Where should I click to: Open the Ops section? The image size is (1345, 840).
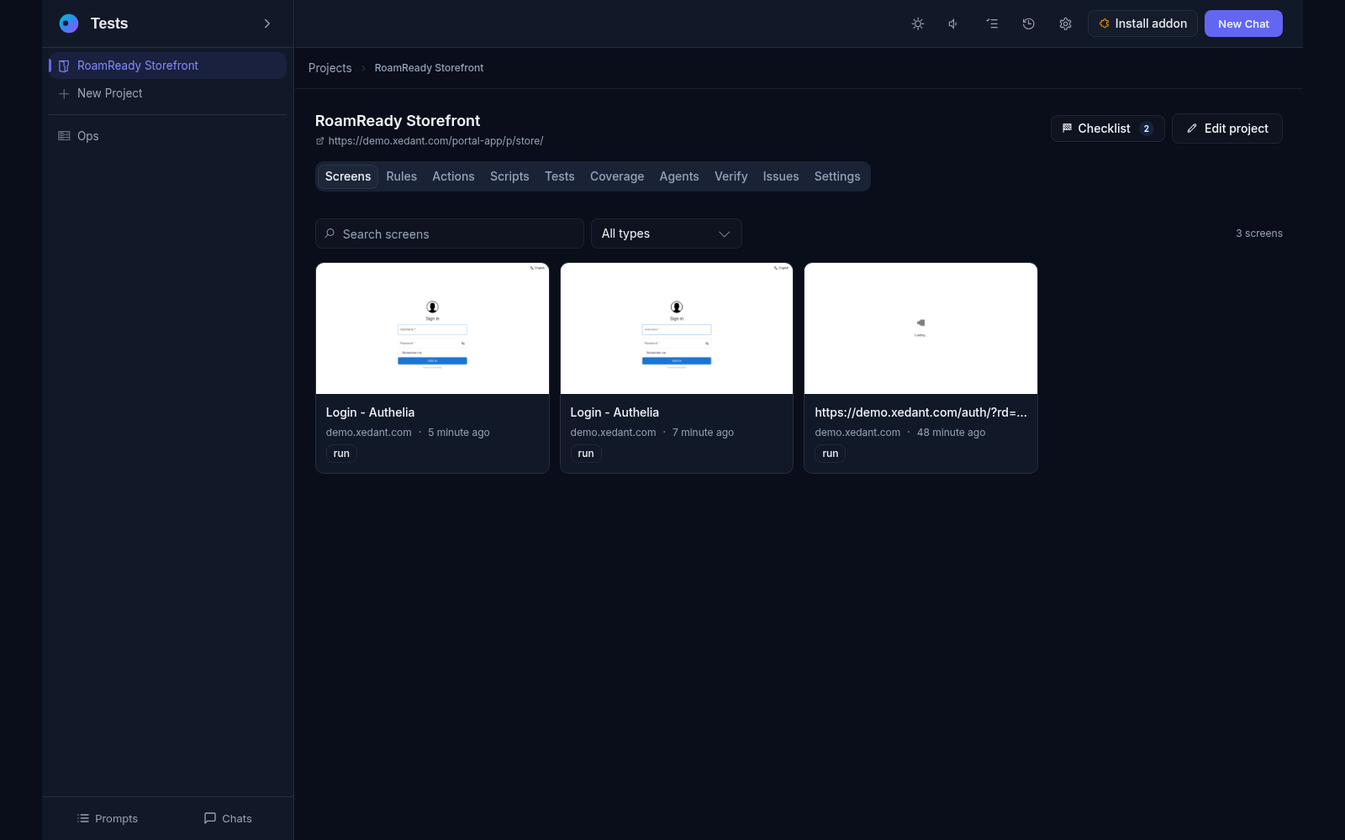click(167, 136)
